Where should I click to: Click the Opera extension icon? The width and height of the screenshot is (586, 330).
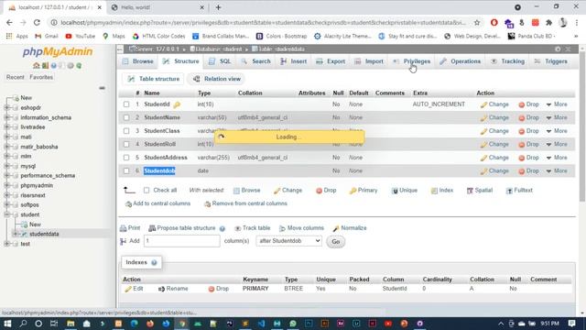tap(494, 22)
